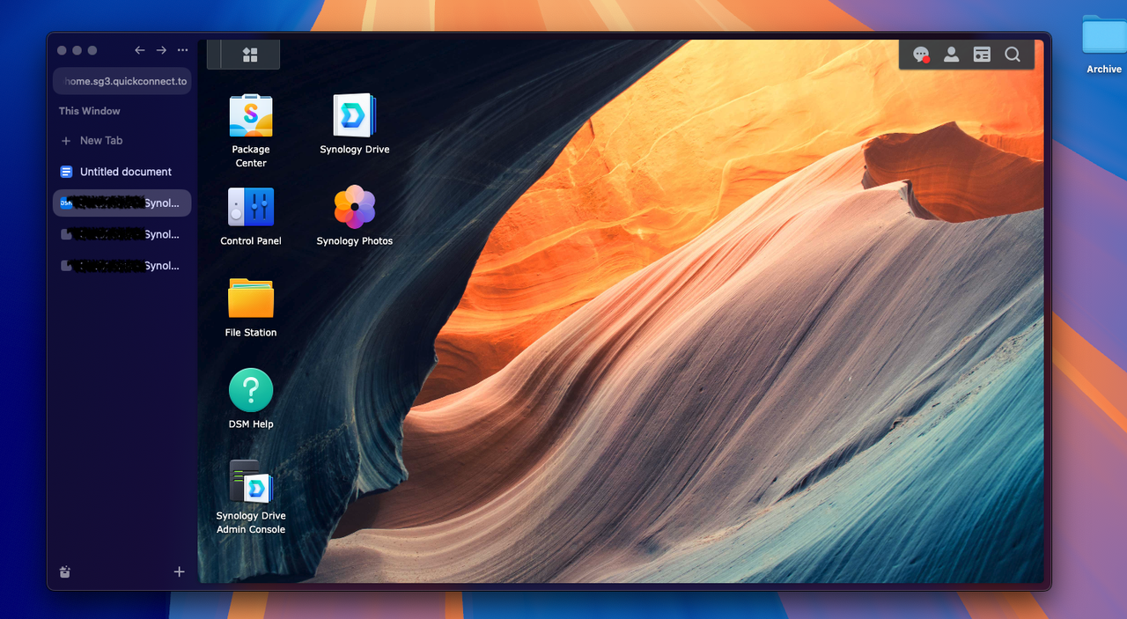Open the Archive folder on desktop

[x=1104, y=44]
